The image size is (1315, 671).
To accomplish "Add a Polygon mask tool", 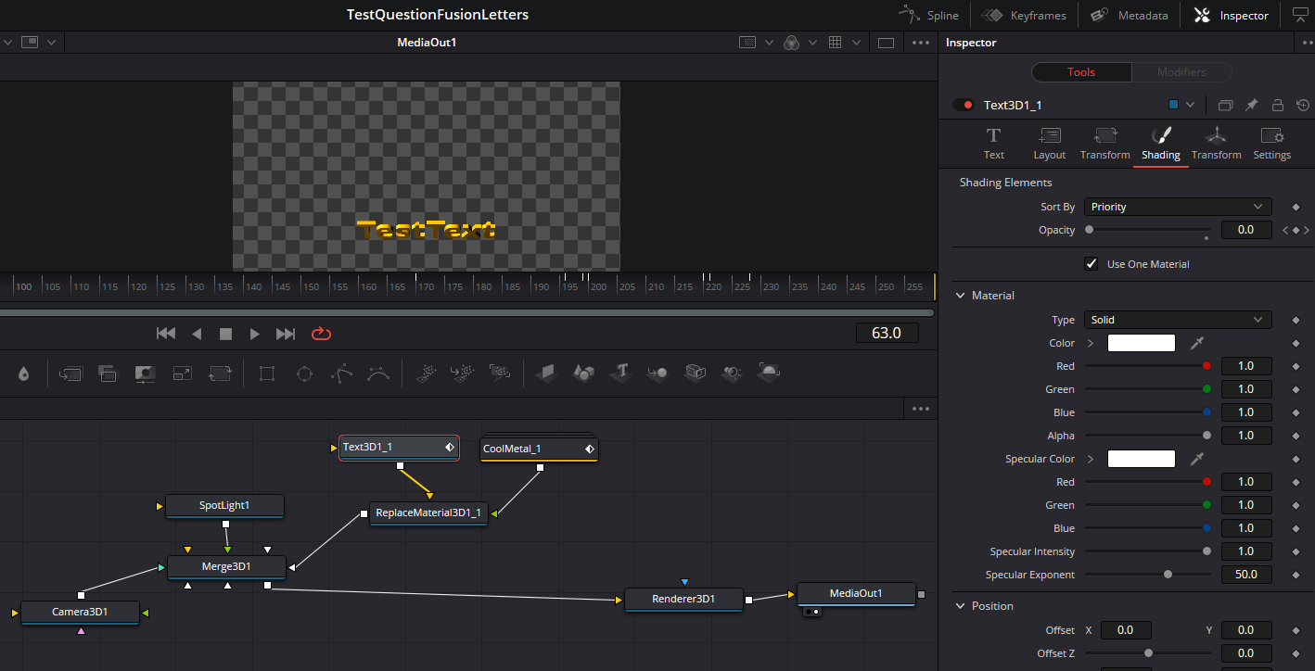I will pyautogui.click(x=341, y=373).
